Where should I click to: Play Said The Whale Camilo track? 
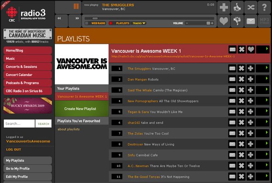[x=263, y=90]
